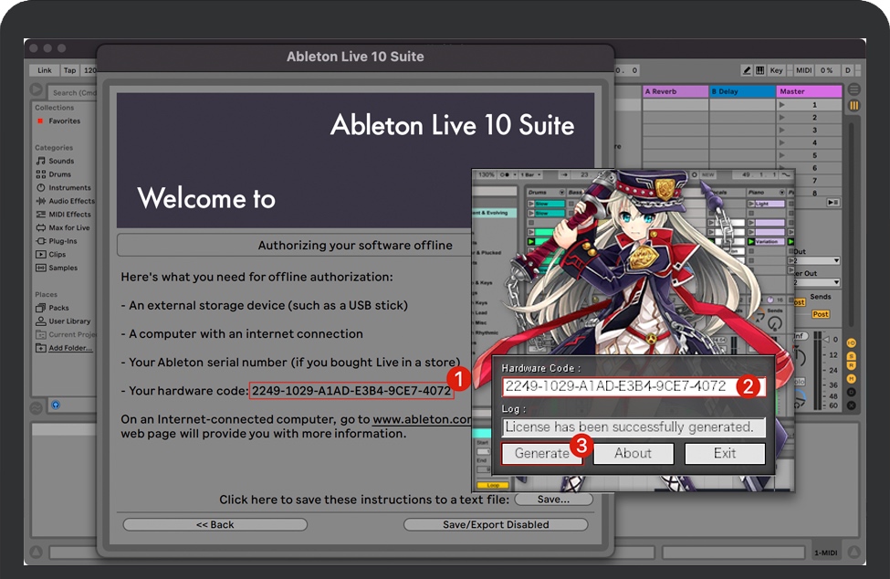This screenshot has width=890, height=579.
Task: Open the Cue Out dropdown
Action: coord(812,260)
